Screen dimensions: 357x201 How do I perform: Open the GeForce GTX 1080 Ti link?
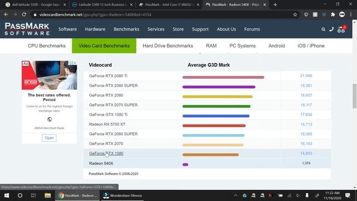[108, 114]
